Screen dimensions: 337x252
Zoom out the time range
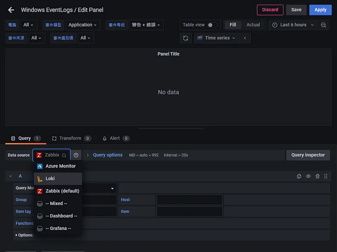[323, 25]
